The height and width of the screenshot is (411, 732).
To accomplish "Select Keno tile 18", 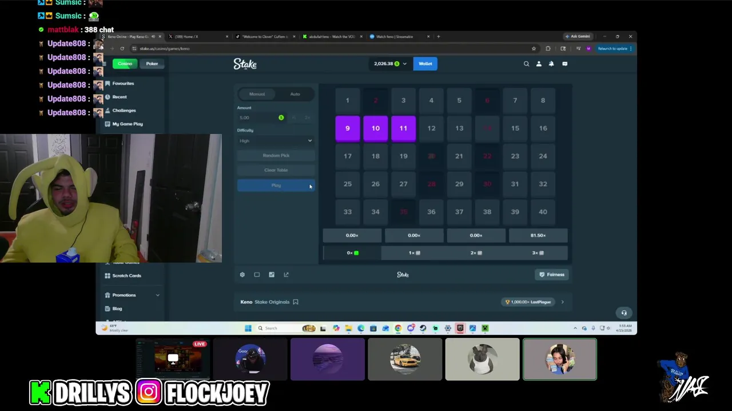I will (375, 156).
